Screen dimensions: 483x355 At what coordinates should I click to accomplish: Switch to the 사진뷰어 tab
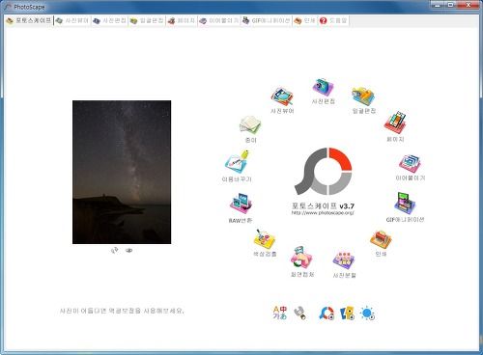tap(72, 20)
